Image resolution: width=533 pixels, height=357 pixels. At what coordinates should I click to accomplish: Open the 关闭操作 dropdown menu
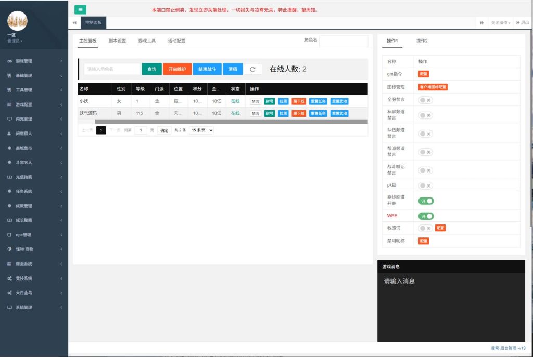pyautogui.click(x=500, y=23)
